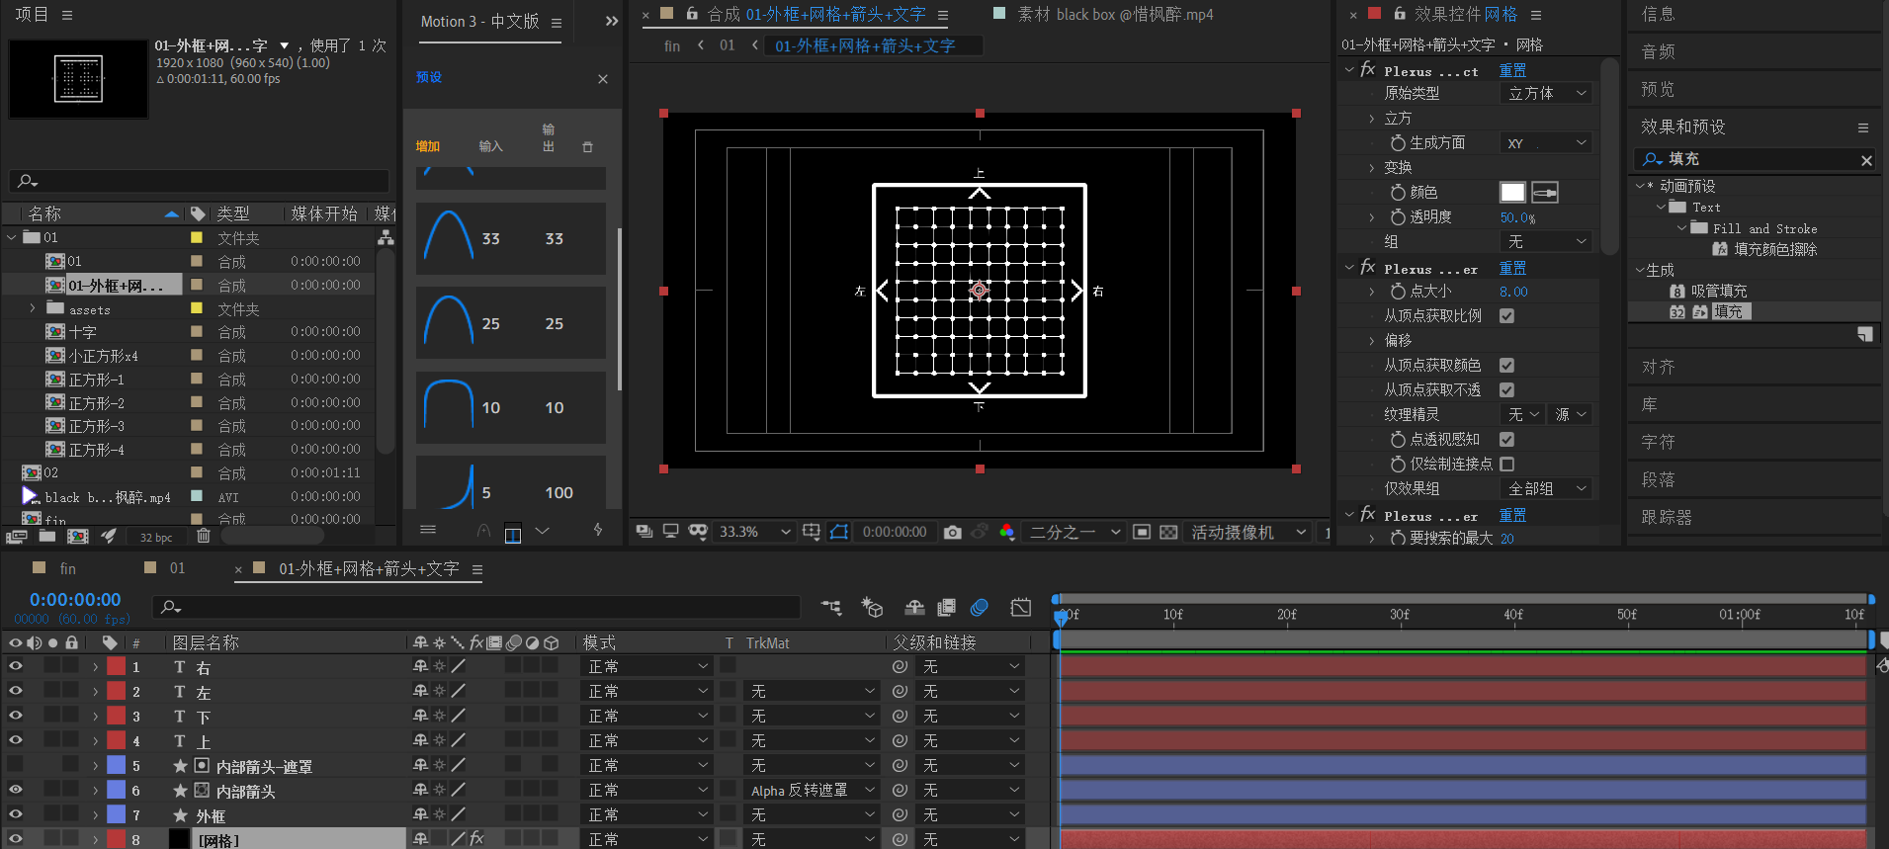Image resolution: width=1889 pixels, height=849 pixels.
Task: Click the new bin icon in Effects & Presets
Action: (x=1864, y=334)
